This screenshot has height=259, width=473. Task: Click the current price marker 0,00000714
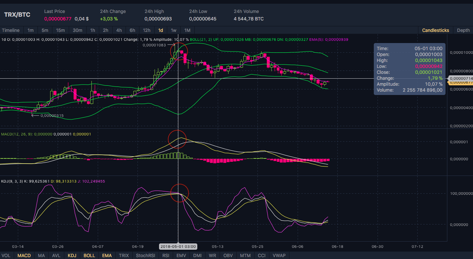(x=461, y=79)
